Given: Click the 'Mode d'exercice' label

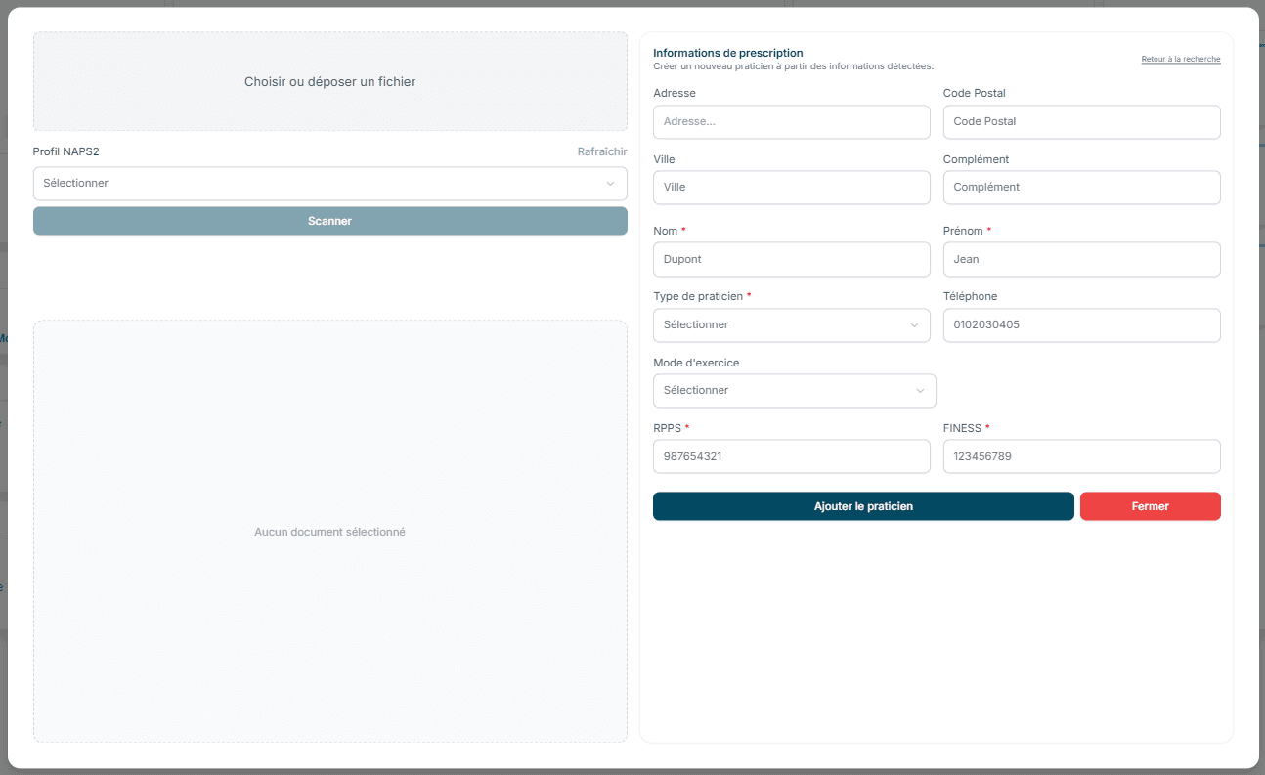Looking at the screenshot, I should 696,363.
